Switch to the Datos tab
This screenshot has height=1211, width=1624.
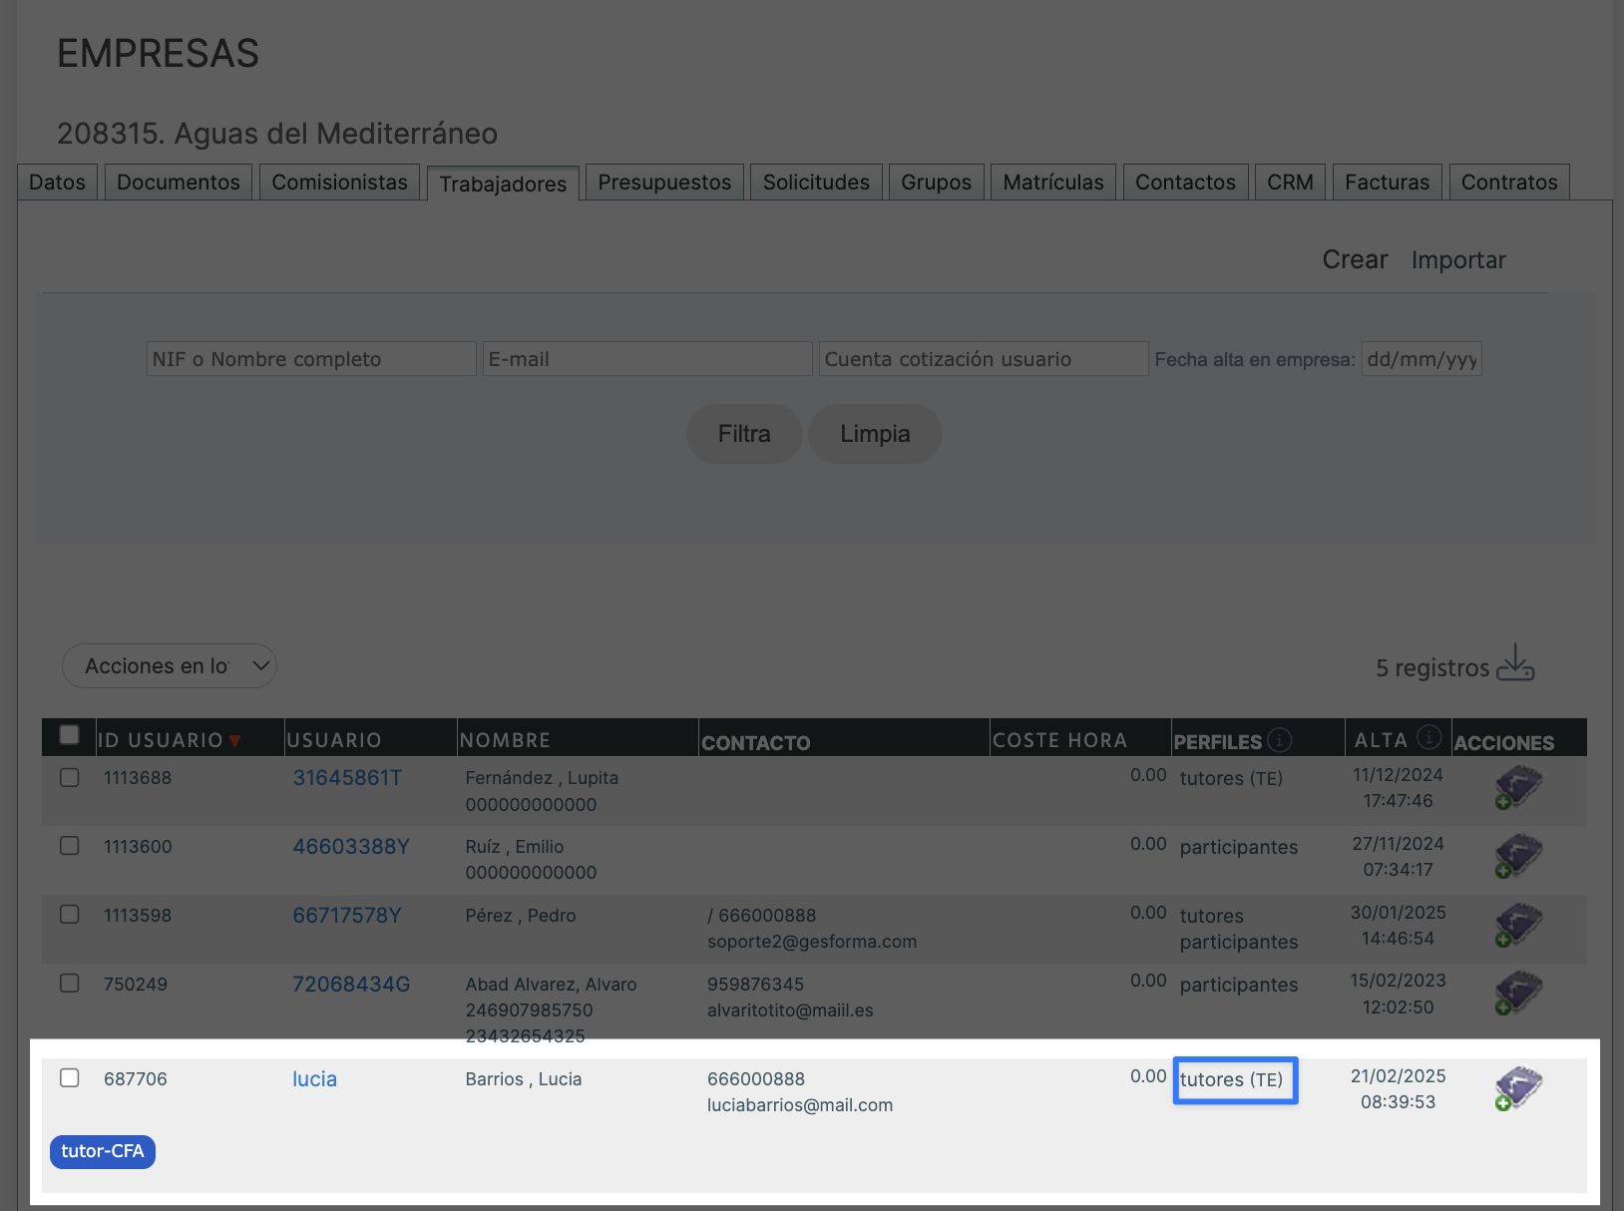(x=57, y=183)
